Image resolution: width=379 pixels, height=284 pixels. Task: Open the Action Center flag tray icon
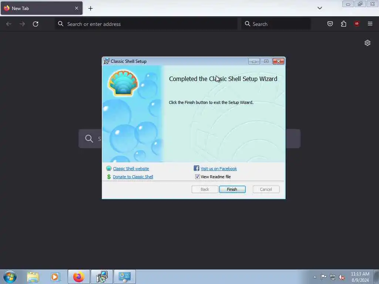(x=323, y=277)
